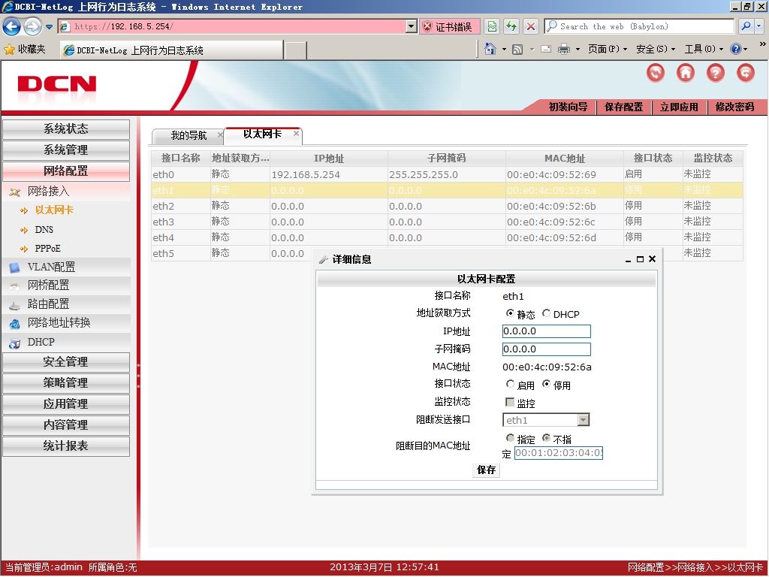Image resolution: width=769 pixels, height=577 pixels.
Task: Expand the 系统管理 menu section
Action: [x=66, y=150]
